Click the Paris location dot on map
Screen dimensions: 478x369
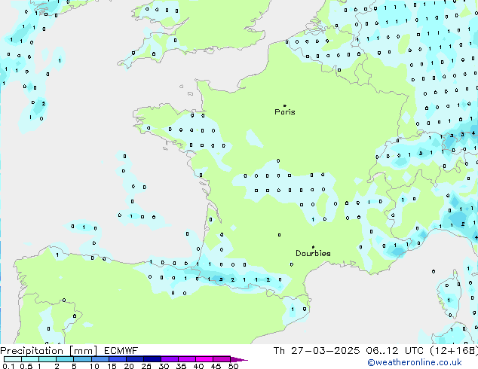click(285, 105)
